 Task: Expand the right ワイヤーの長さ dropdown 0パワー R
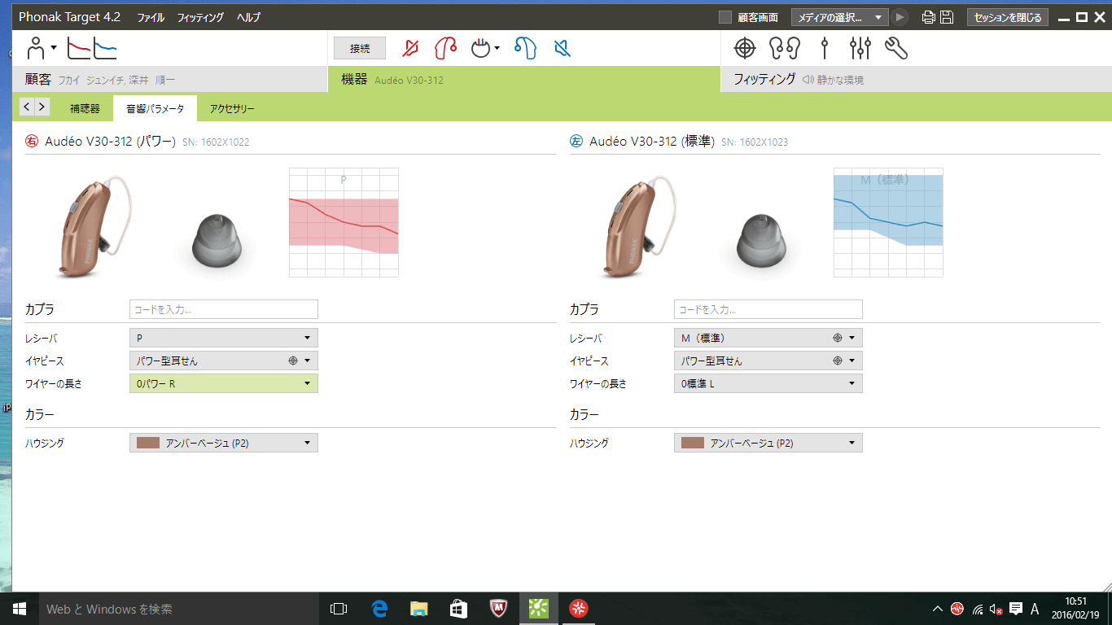224,383
